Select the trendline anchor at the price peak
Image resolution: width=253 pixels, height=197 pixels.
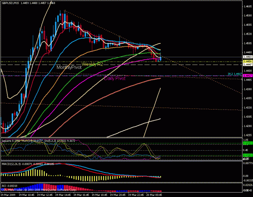65,10
